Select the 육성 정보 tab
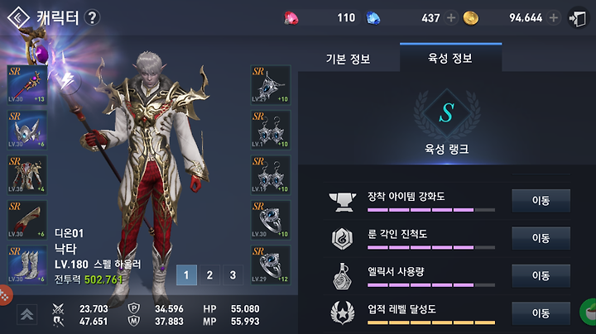This screenshot has width=596, height=334. click(450, 58)
